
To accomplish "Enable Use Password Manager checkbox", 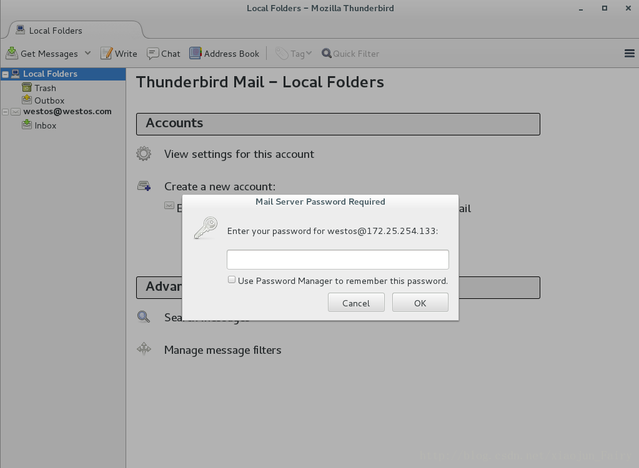I will (x=232, y=280).
